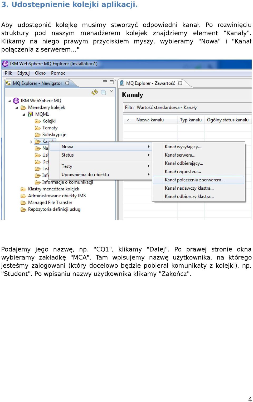The height and width of the screenshot is (402, 253).
Task: Minimize the MQ Explorer Navigator view
Action: [105, 82]
